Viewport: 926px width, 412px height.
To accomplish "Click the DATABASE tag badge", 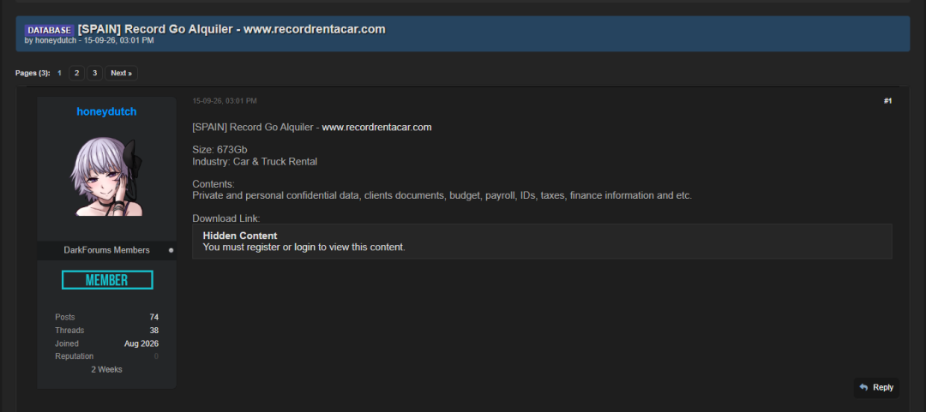I will tap(49, 29).
